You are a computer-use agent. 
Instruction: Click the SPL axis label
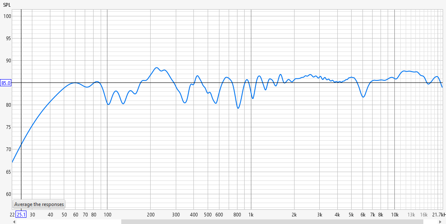tap(7, 5)
